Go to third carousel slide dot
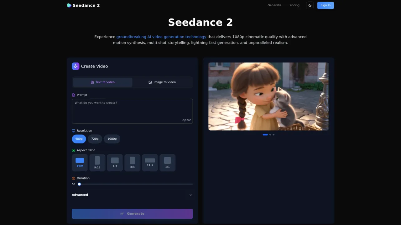Viewport: 401px width, 225px height. (273, 135)
